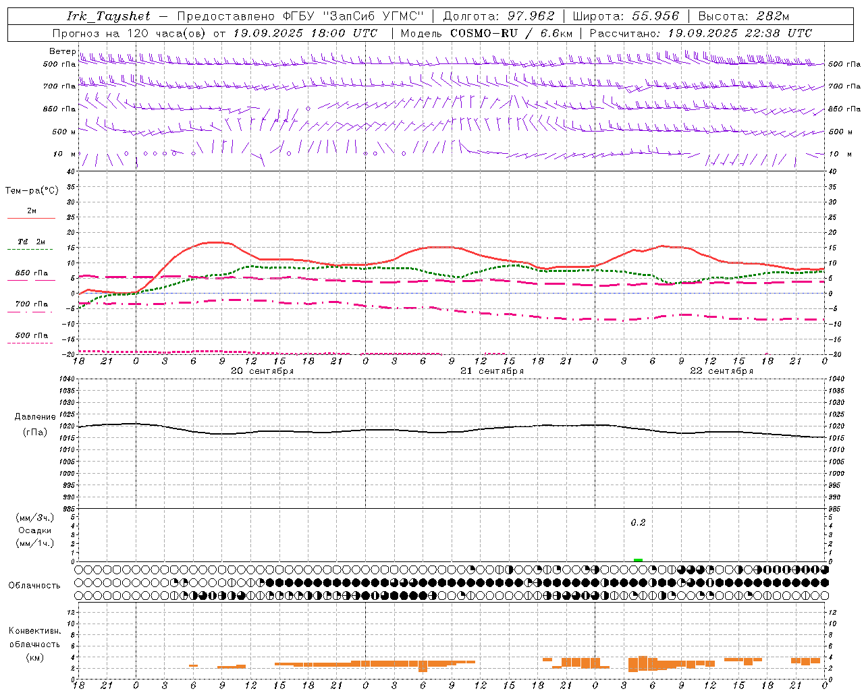This screenshot has height=691, width=864.
Task: Click the Долгота: 97.962 header value
Action: [x=498, y=16]
